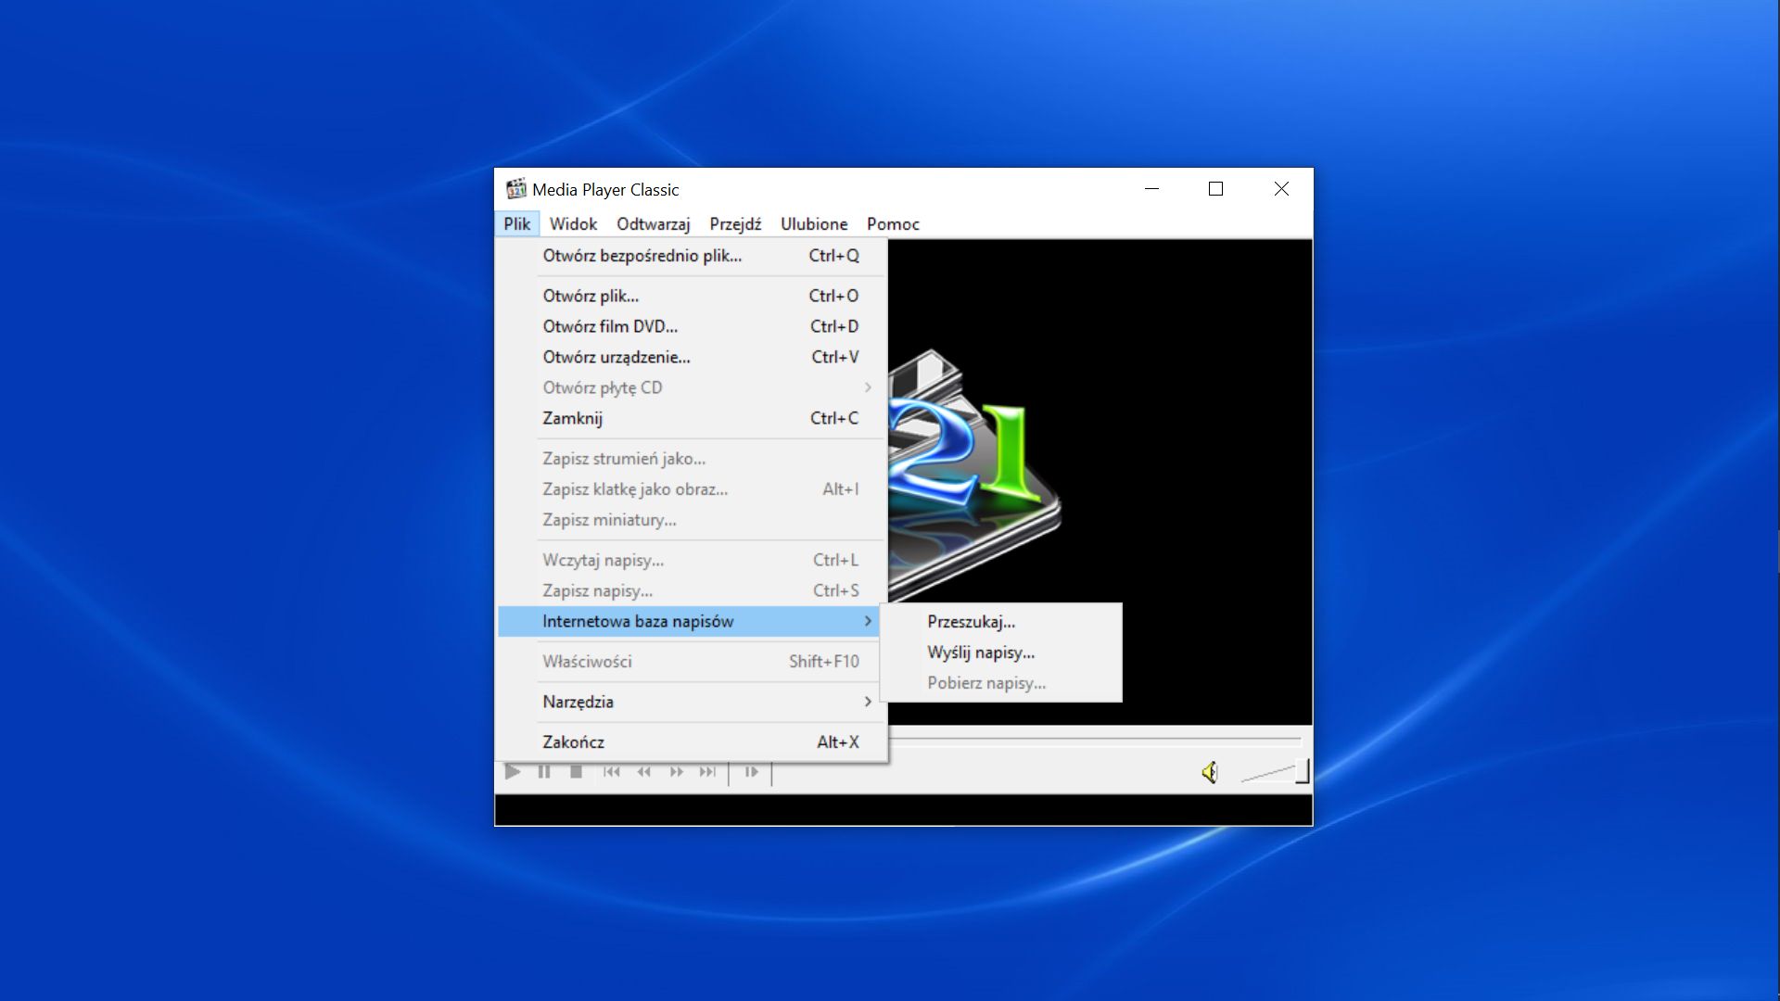
Task: Click the Play button in playback controls
Action: 513,771
